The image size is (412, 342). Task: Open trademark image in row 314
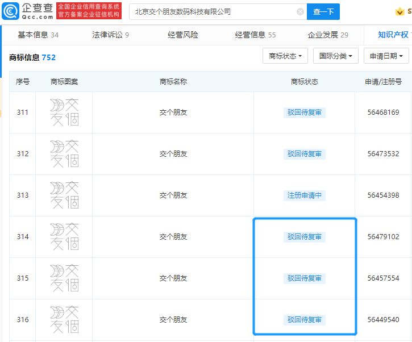(64, 237)
